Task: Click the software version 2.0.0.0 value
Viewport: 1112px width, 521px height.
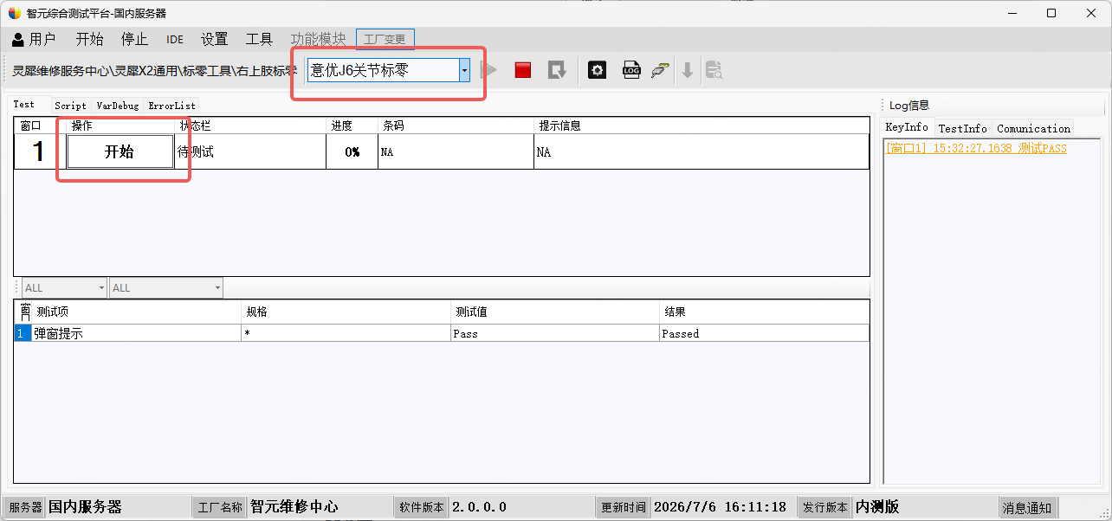Action: [x=479, y=507]
